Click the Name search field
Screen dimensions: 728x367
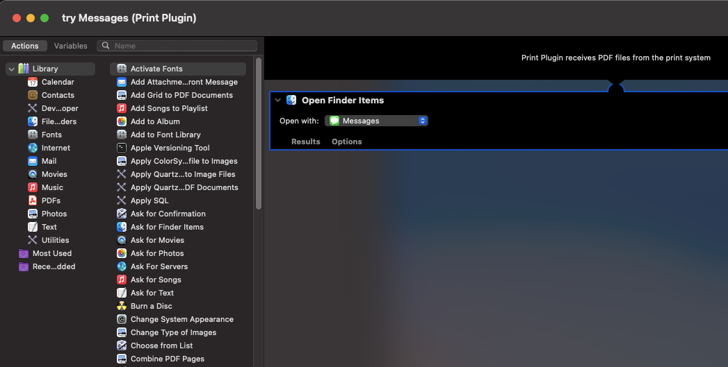tap(177, 46)
